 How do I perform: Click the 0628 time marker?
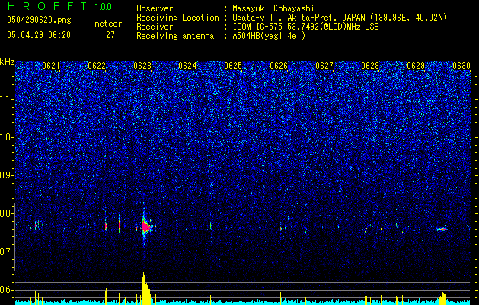point(370,66)
